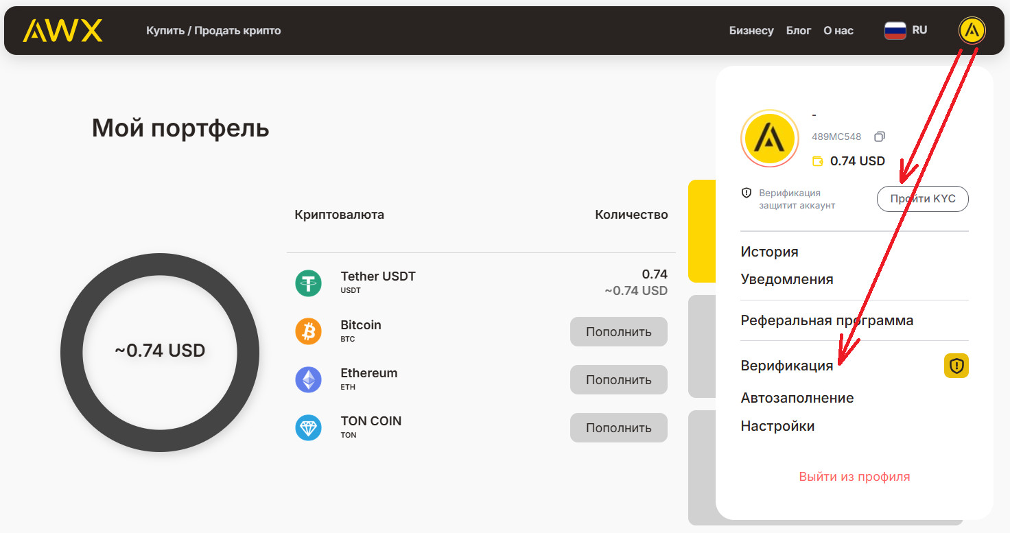Click Пополнить button for Bitcoin

coord(618,332)
